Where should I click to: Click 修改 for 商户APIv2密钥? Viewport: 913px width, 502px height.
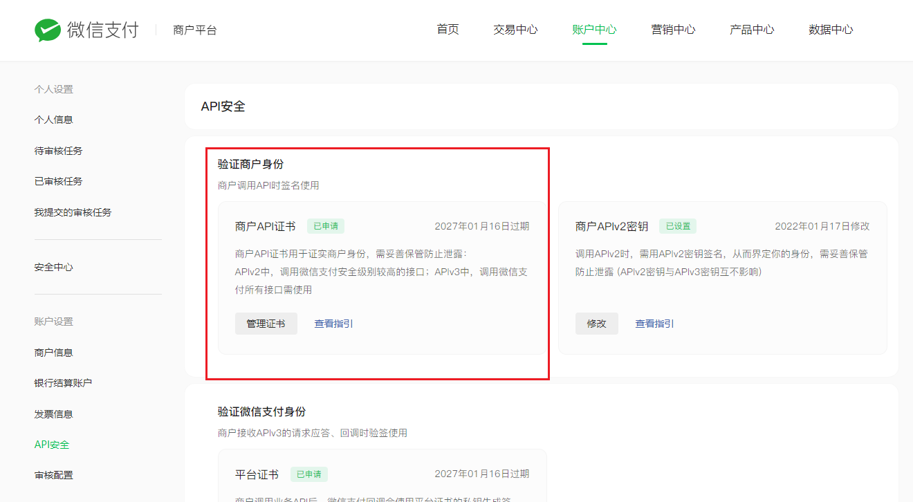click(596, 324)
